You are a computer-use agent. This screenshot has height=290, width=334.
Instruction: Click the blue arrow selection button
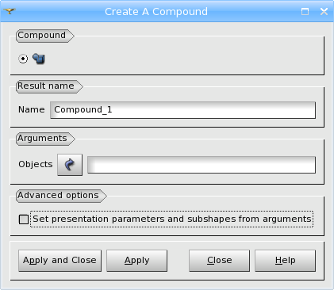[70, 165]
